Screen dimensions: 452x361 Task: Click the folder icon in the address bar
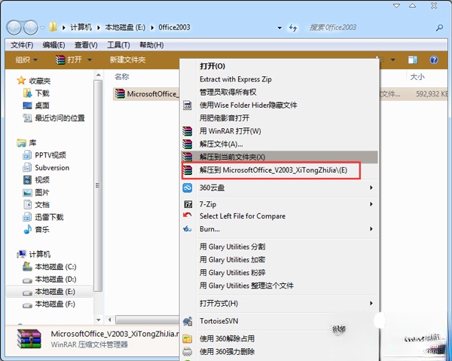pos(53,27)
